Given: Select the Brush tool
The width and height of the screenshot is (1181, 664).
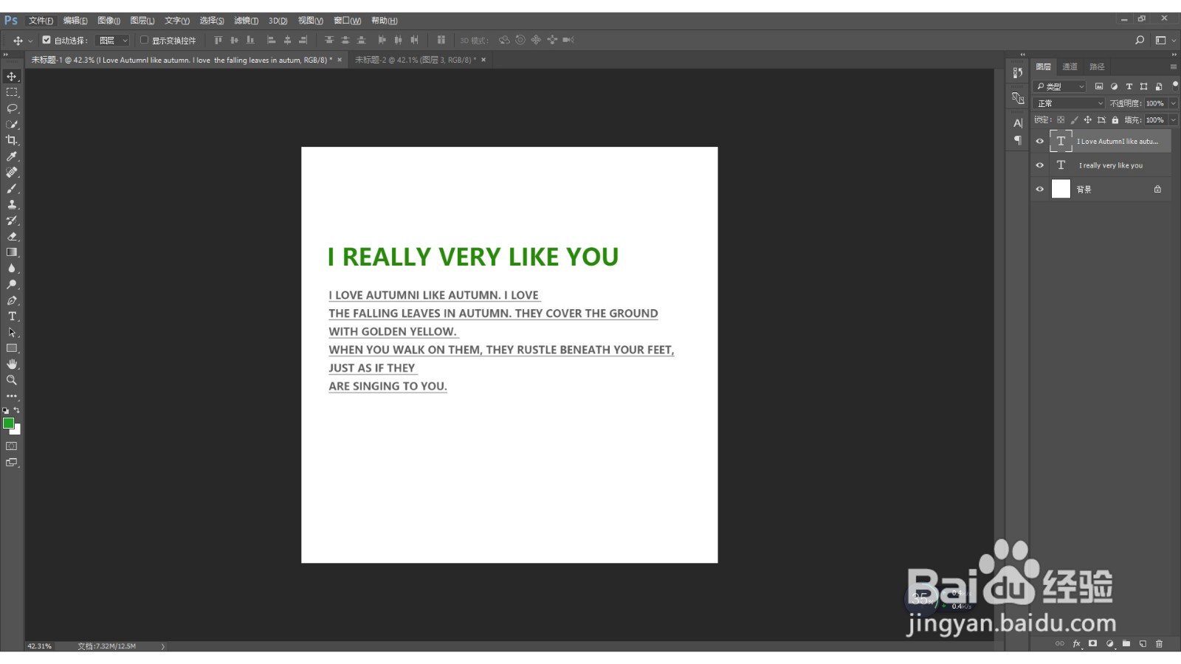Looking at the screenshot, I should pos(12,188).
